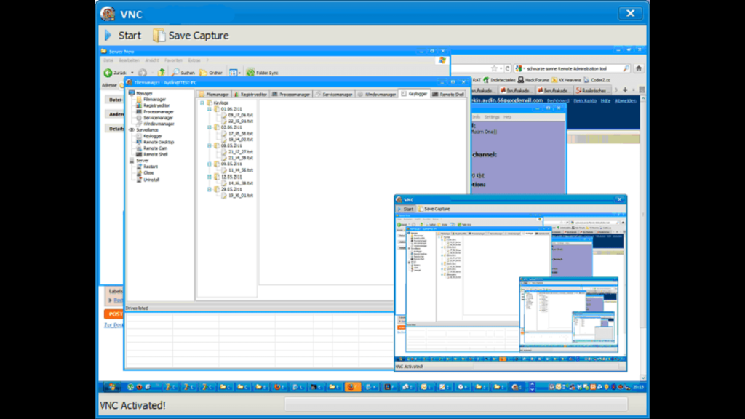The height and width of the screenshot is (419, 745).
Task: Open the Extras menu in Explorer
Action: (x=194, y=60)
